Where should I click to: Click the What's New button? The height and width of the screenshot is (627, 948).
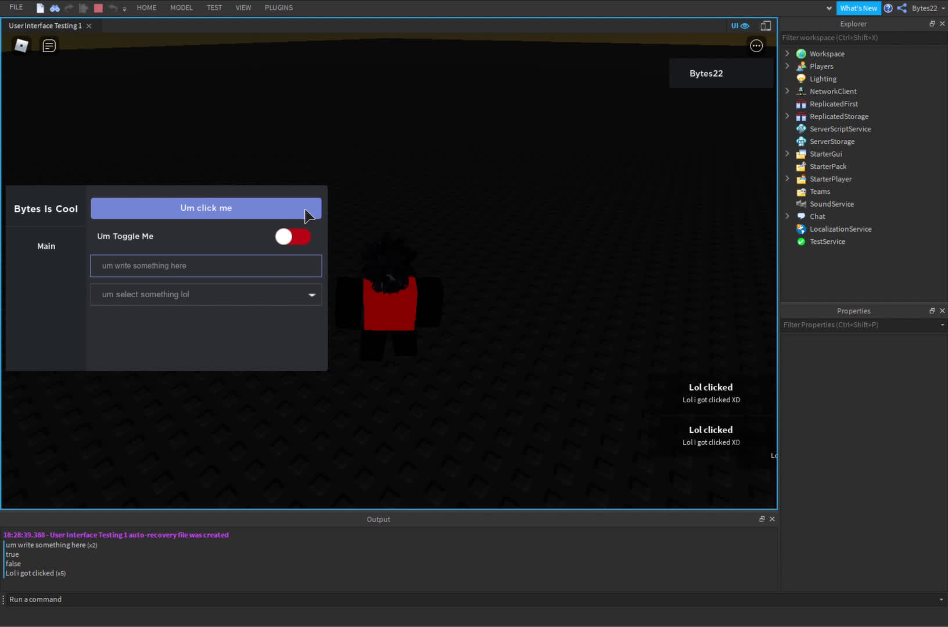click(x=859, y=8)
